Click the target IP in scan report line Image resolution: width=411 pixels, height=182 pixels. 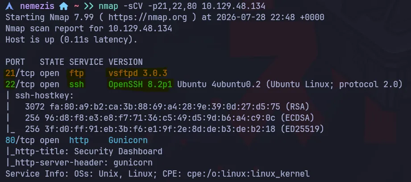point(140,28)
